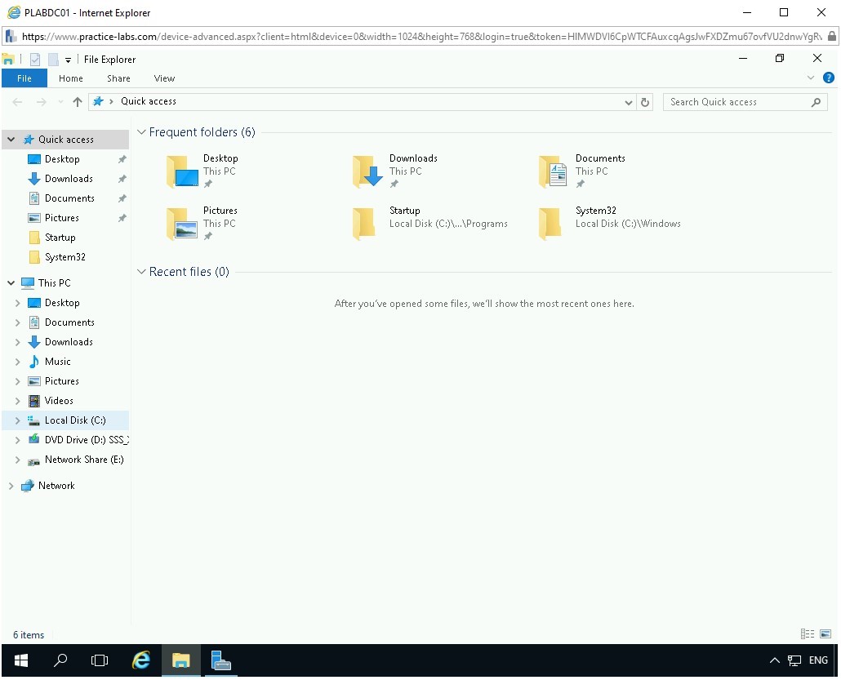This screenshot has height=680, width=841.
Task: Select the Pictures frequent folder tile
Action: [202, 223]
